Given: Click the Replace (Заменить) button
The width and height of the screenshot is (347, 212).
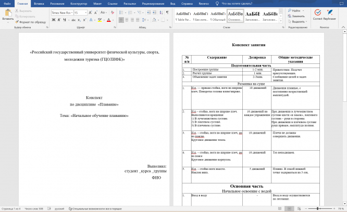Looking at the screenshot, I should [296, 16].
